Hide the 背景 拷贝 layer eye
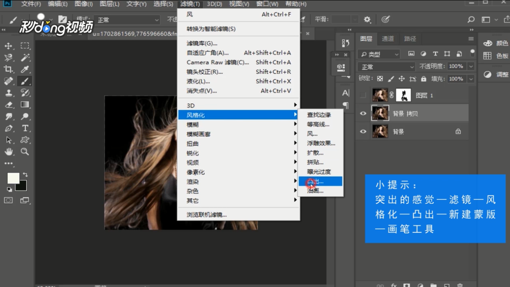 tap(363, 114)
